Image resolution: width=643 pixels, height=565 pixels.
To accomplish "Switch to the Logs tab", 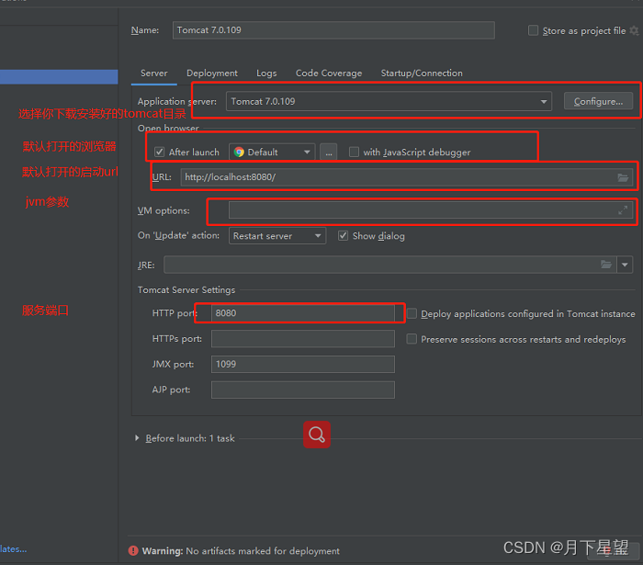I will (x=266, y=73).
